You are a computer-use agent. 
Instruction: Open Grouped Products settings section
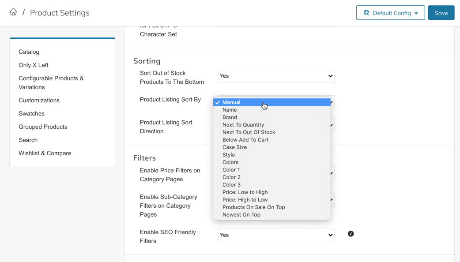tap(43, 127)
